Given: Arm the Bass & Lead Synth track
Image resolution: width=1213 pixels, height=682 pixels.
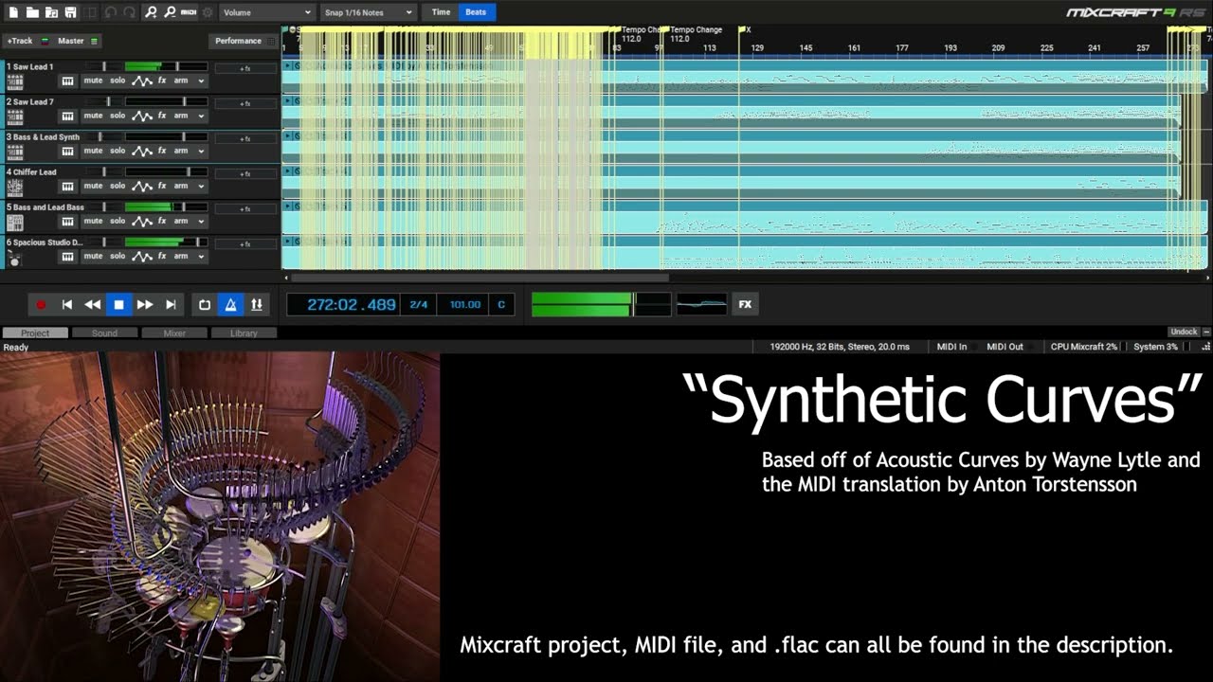Looking at the screenshot, I should 181,151.
